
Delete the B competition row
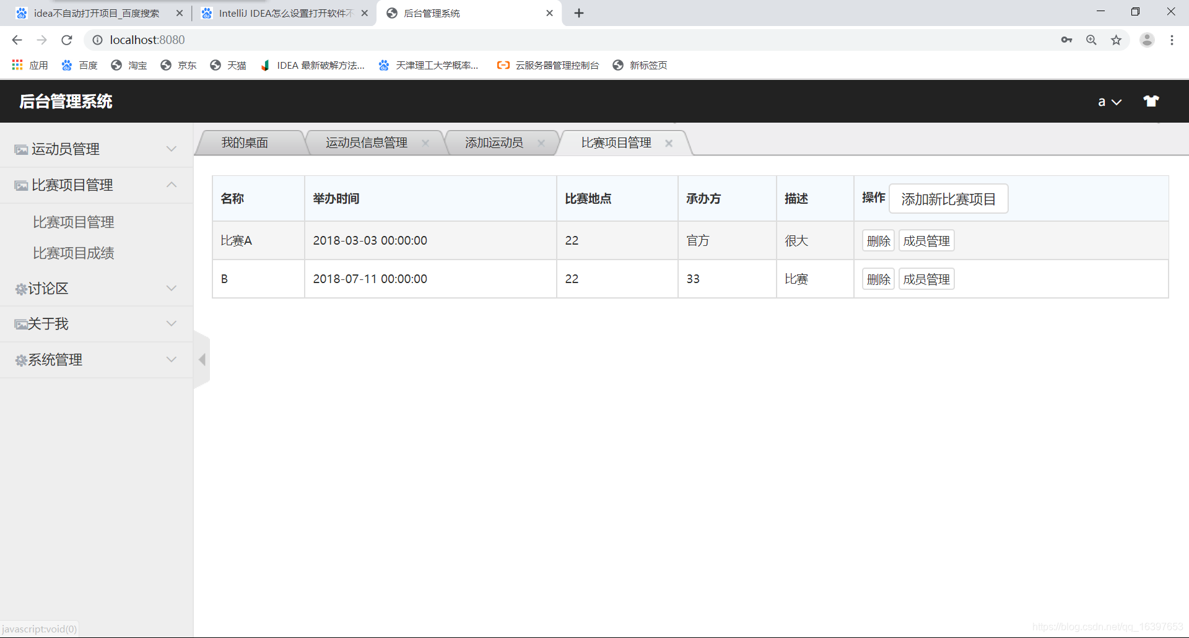[878, 279]
